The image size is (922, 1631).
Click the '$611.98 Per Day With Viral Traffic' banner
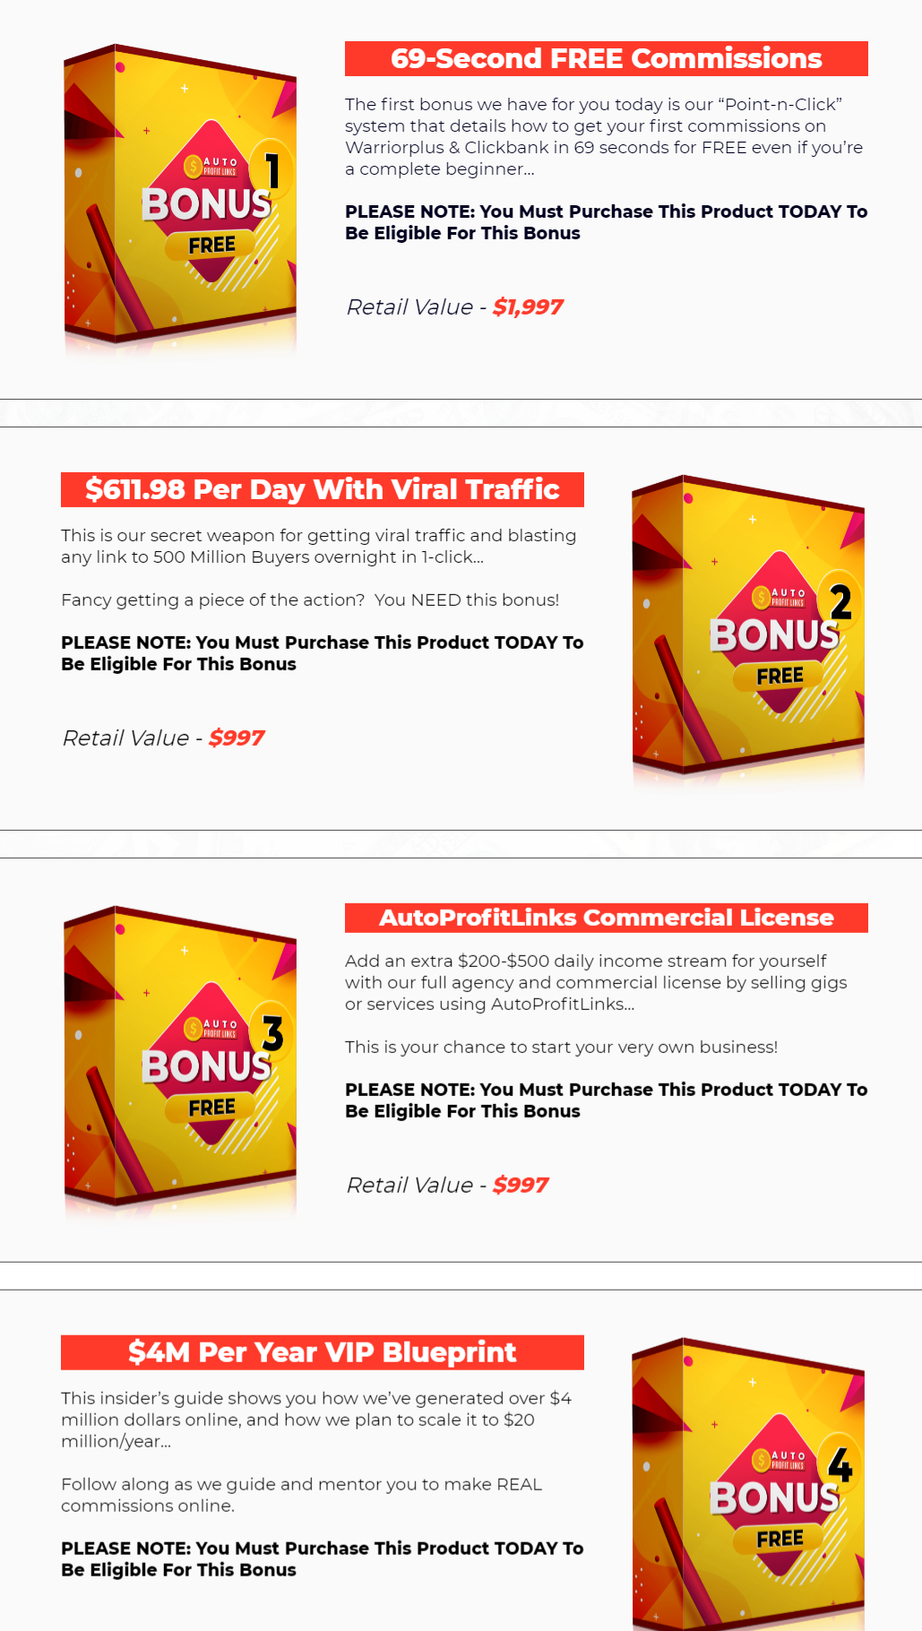coord(323,489)
